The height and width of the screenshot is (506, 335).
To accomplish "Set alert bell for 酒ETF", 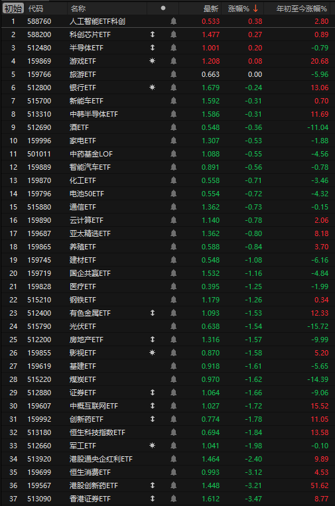I will 173,127.
